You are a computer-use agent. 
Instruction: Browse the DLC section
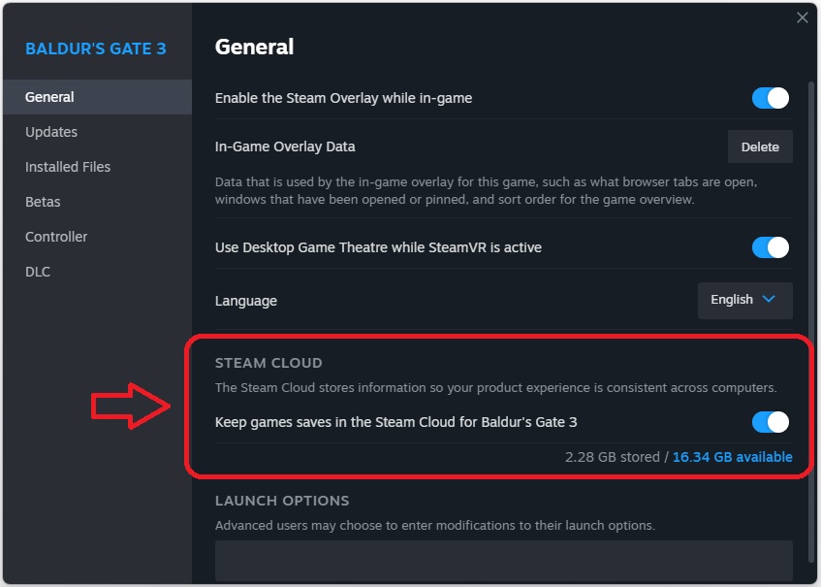point(38,271)
